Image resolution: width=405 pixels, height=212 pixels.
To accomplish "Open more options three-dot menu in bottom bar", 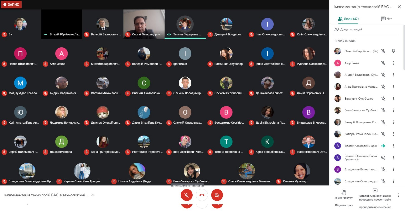I will pos(398,195).
